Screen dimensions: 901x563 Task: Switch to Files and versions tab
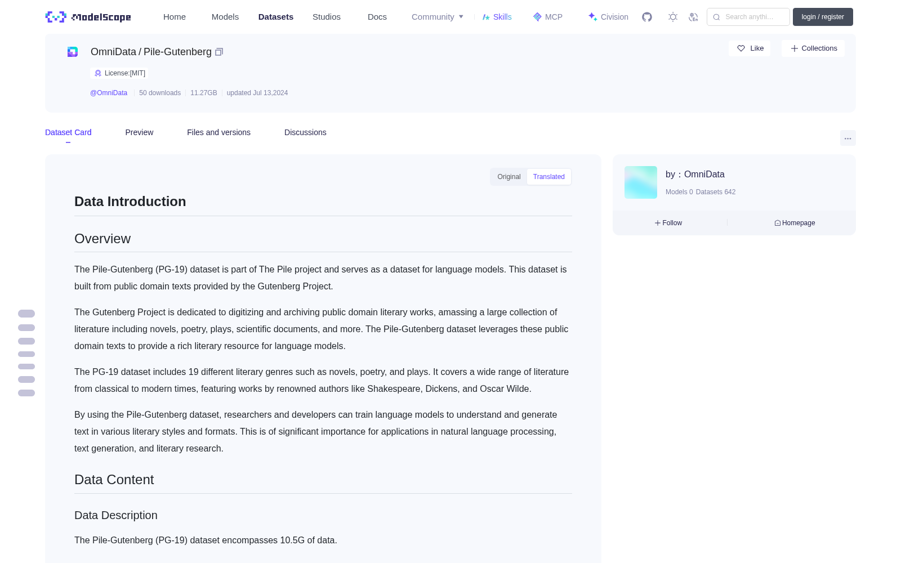tap(218, 132)
